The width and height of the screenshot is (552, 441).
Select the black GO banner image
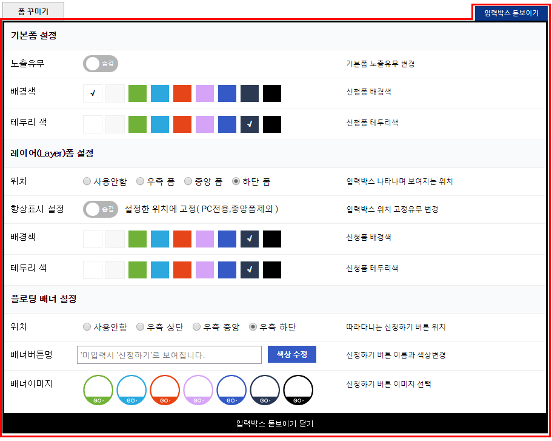click(x=298, y=390)
